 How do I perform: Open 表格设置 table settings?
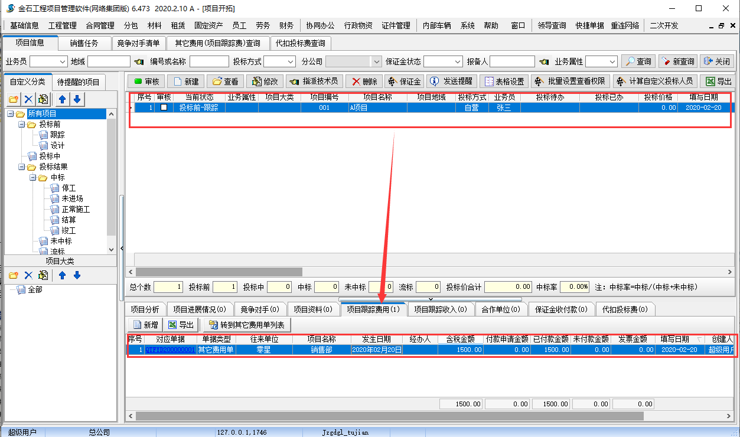(x=504, y=81)
